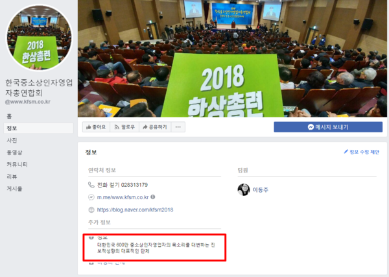Open the three-dots more options menu
389x277 pixels.
pos(178,127)
